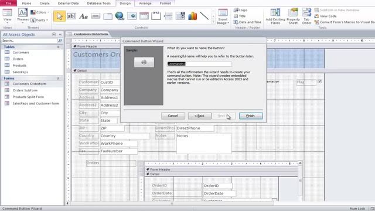Select the Customers Orderform form item
This screenshot has height=211, width=375.
[x=29, y=84]
